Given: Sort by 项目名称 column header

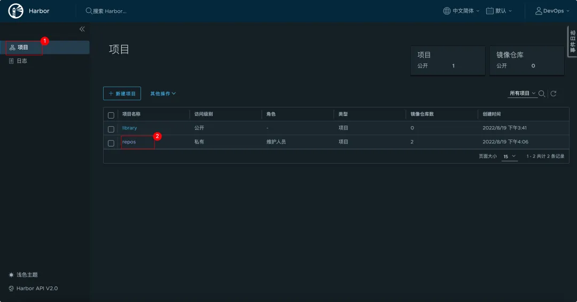Looking at the screenshot, I should [131, 114].
